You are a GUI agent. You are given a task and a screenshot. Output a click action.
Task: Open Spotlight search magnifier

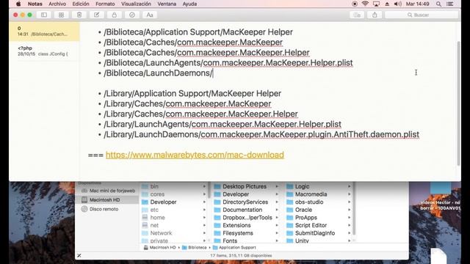click(x=438, y=4)
